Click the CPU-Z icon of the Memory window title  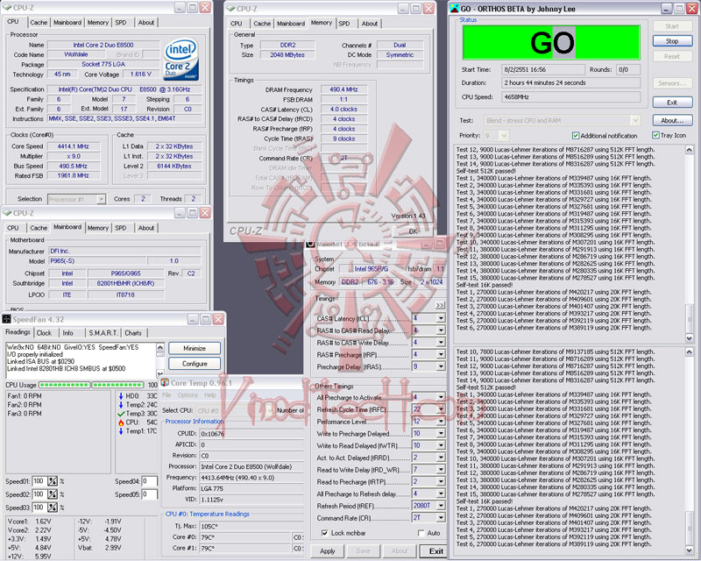click(230, 9)
